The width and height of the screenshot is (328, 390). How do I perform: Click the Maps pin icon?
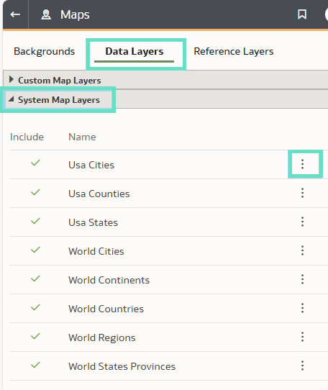point(46,14)
